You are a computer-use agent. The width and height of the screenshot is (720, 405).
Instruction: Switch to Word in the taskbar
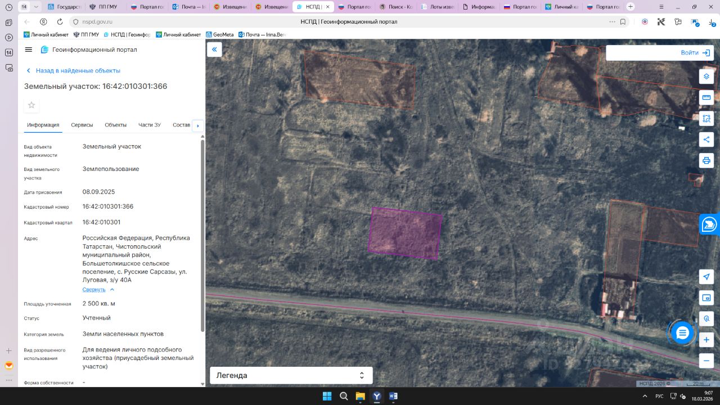(x=393, y=396)
